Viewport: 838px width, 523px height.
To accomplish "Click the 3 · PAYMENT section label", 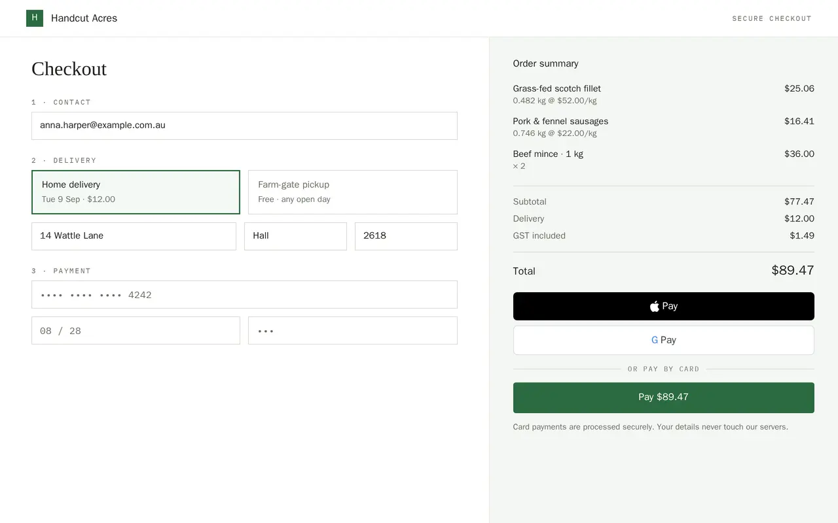I will tap(61, 271).
